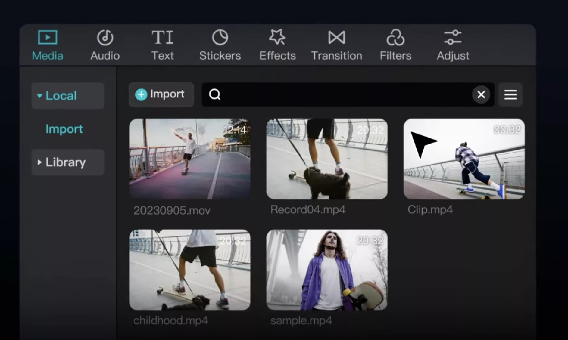Image resolution: width=568 pixels, height=340 pixels.
Task: Switch to the Media tab
Action: click(x=48, y=45)
